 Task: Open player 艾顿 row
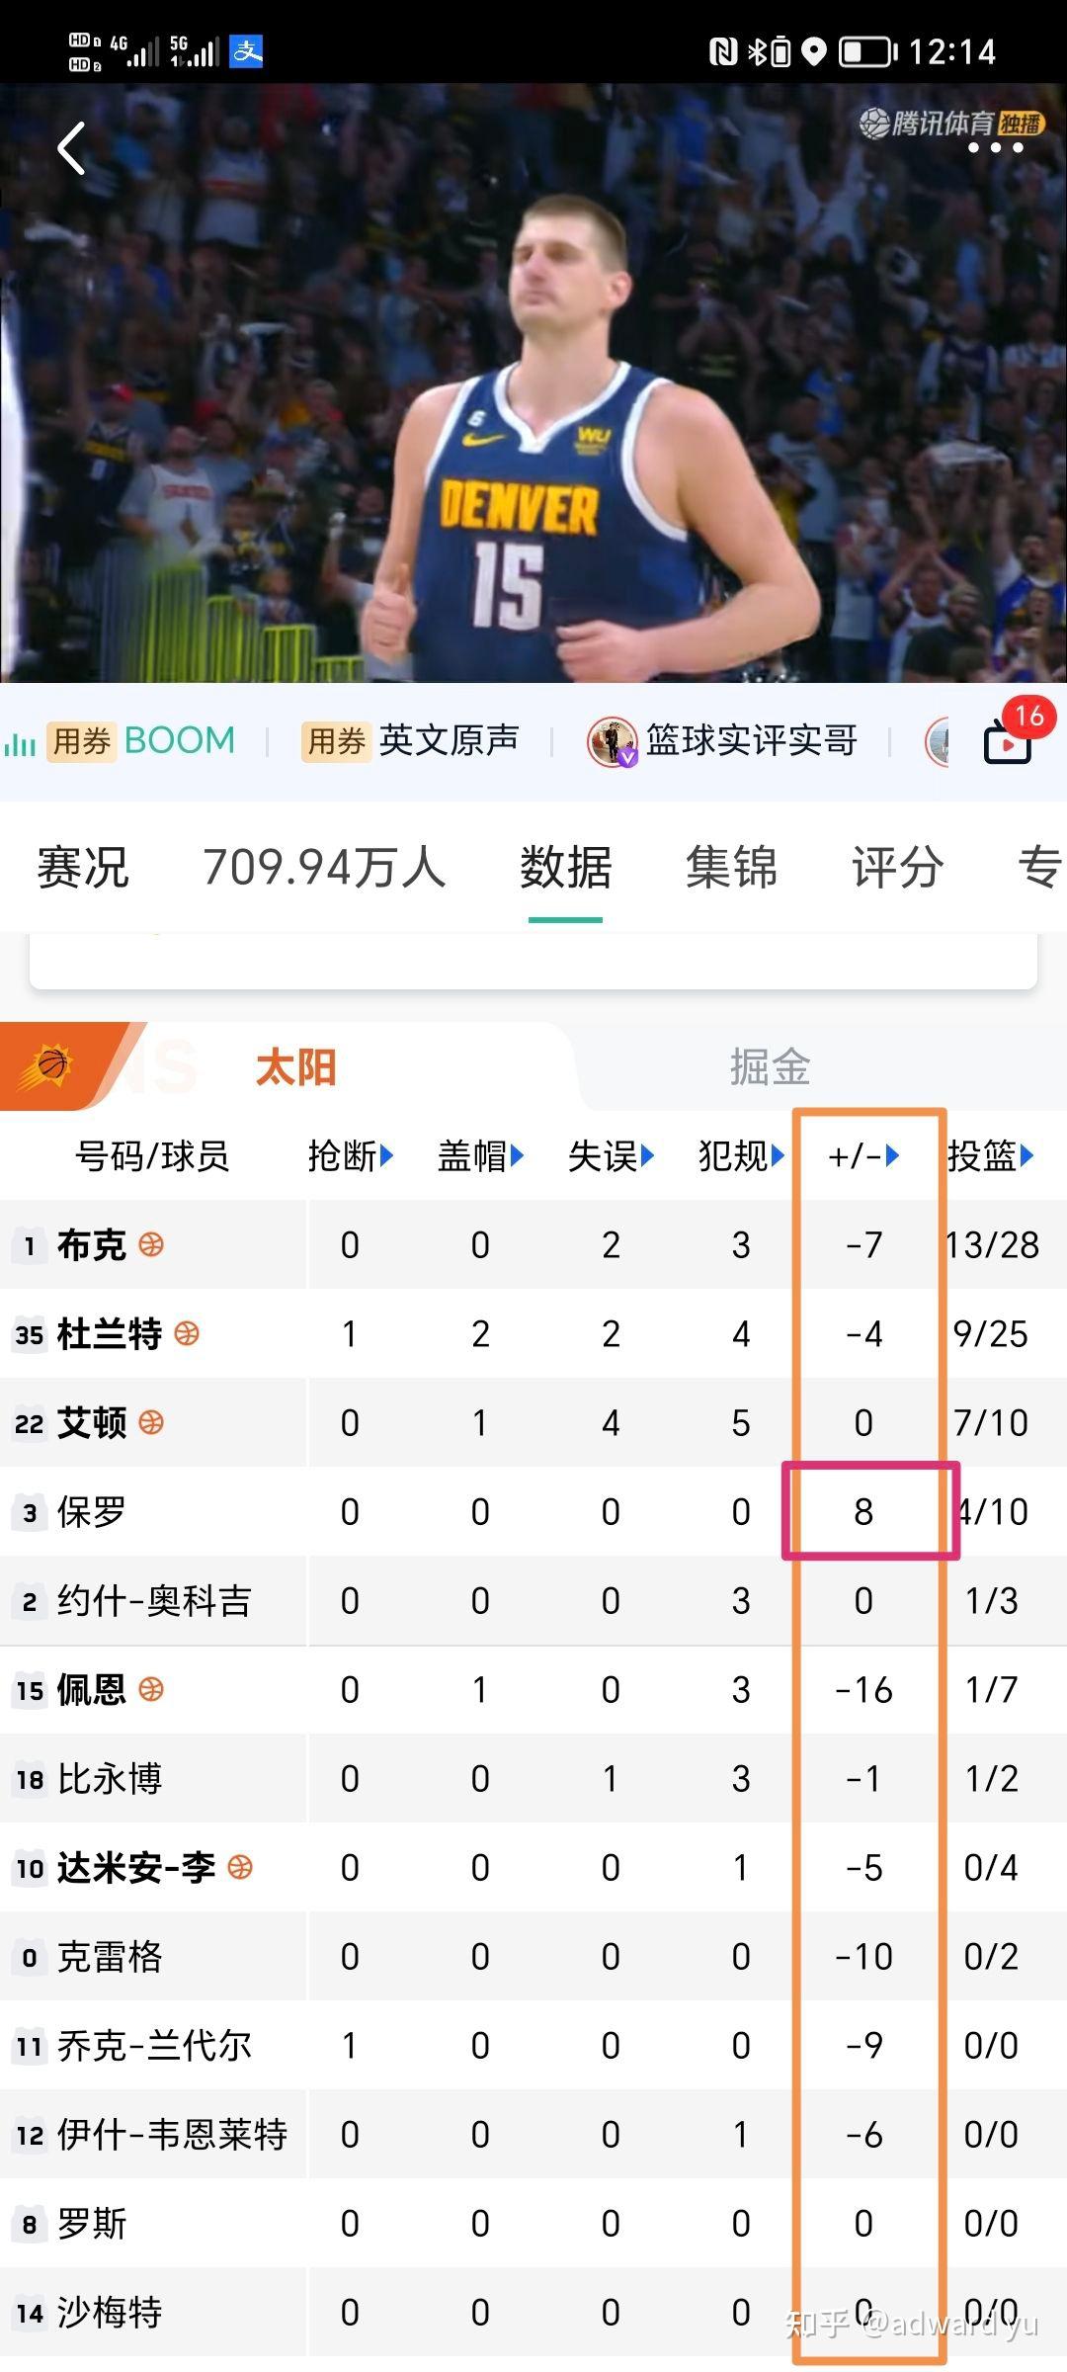point(533,1422)
